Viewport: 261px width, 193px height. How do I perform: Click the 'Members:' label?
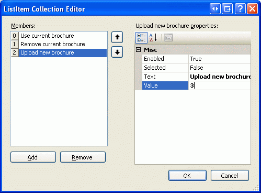[x=24, y=26]
